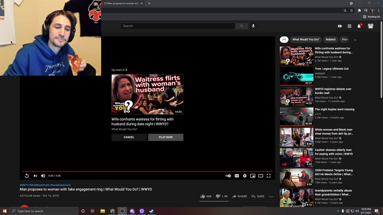Screen dimensions: 383x215
Task: Cancel the up next autoplay
Action: click(129, 137)
